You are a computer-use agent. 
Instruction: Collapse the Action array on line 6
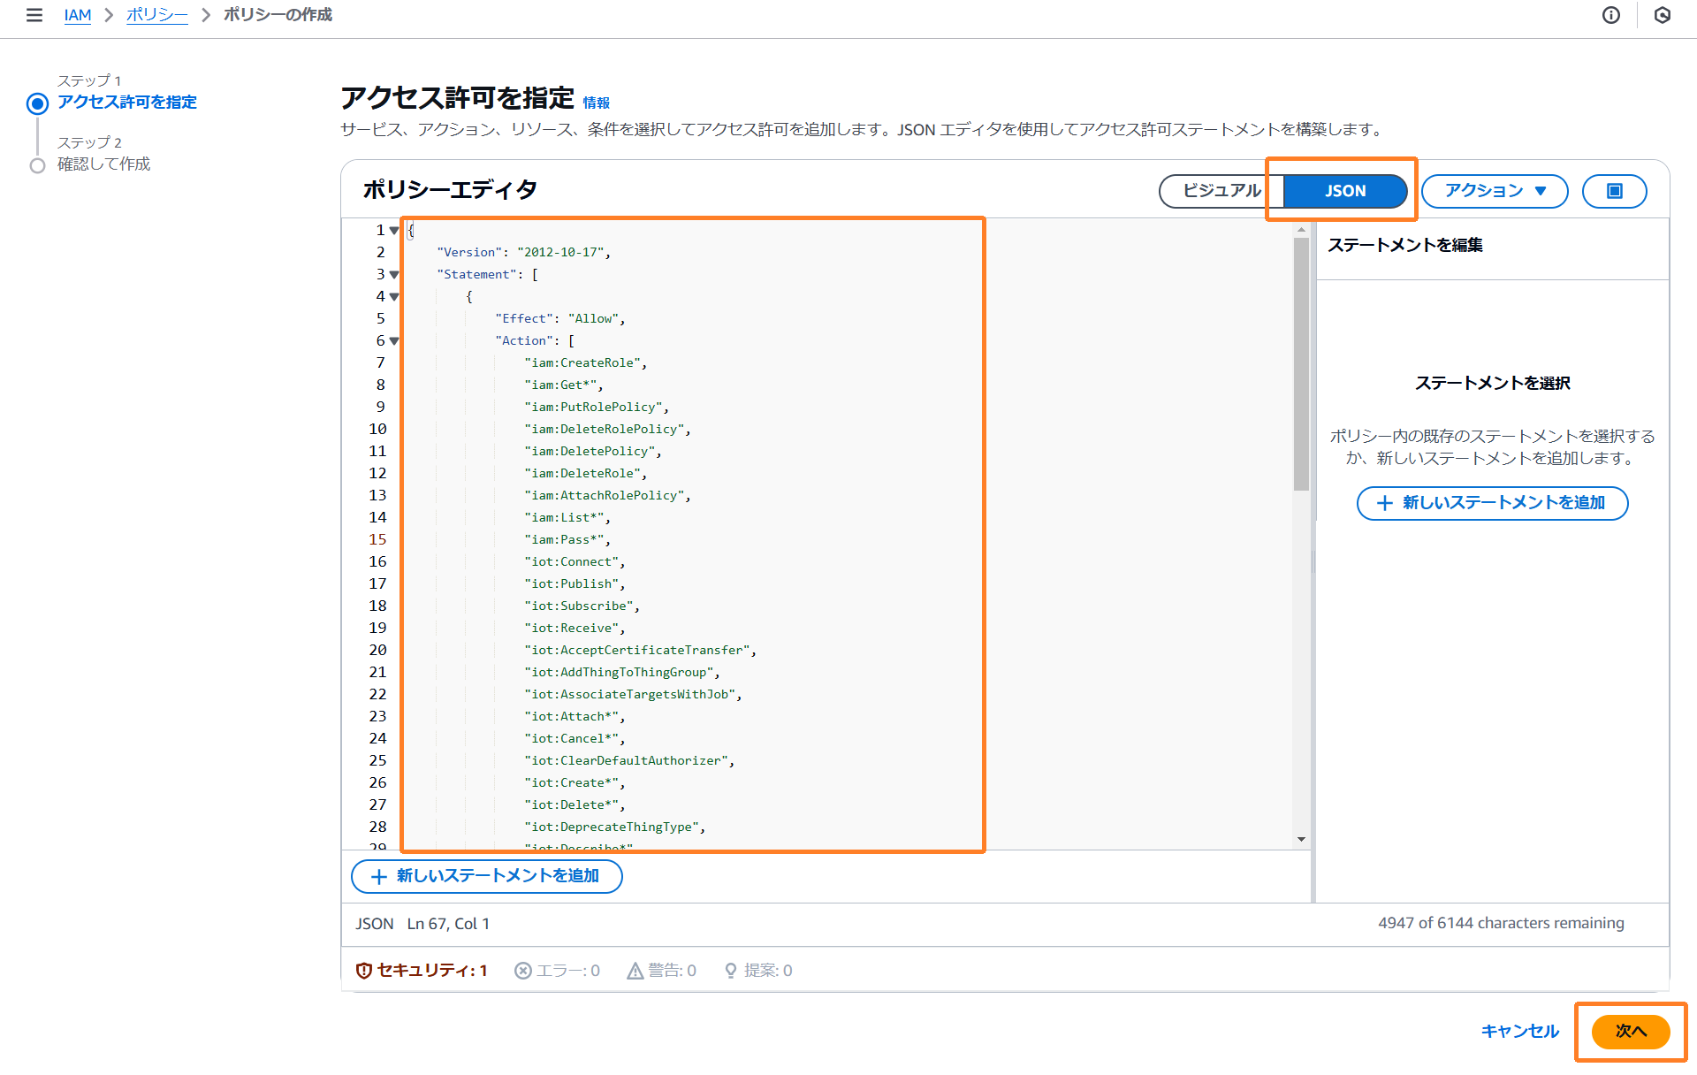tap(394, 341)
